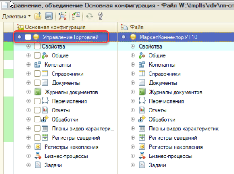
Task: Click the Планы видов характери… icon in left tree
Action: [x=45, y=129]
